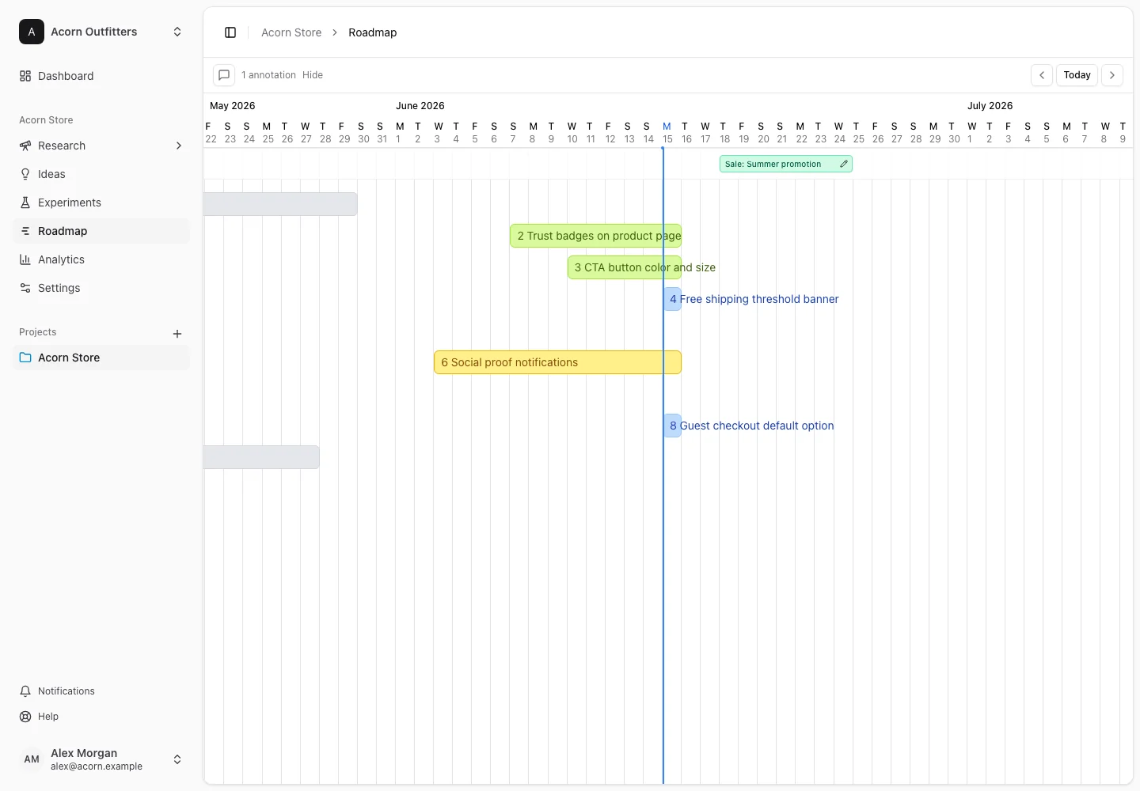Hide the annotations

click(x=313, y=75)
